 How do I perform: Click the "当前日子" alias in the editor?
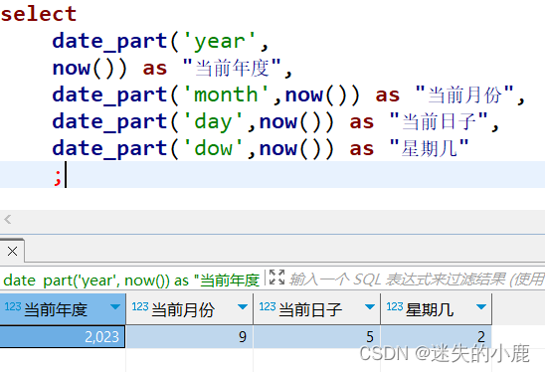(x=439, y=121)
